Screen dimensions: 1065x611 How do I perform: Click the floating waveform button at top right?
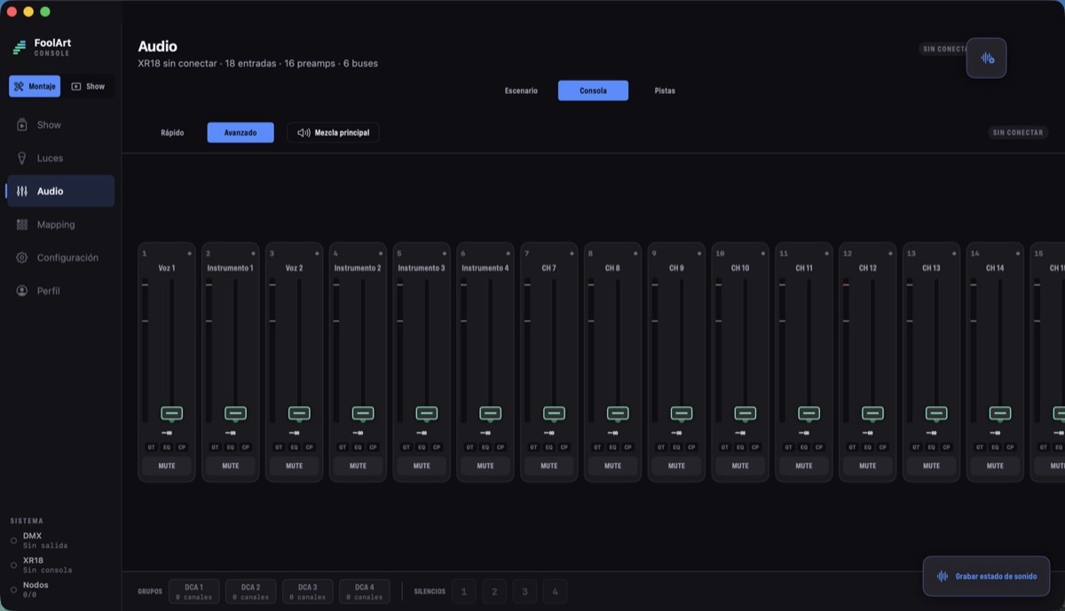(986, 58)
